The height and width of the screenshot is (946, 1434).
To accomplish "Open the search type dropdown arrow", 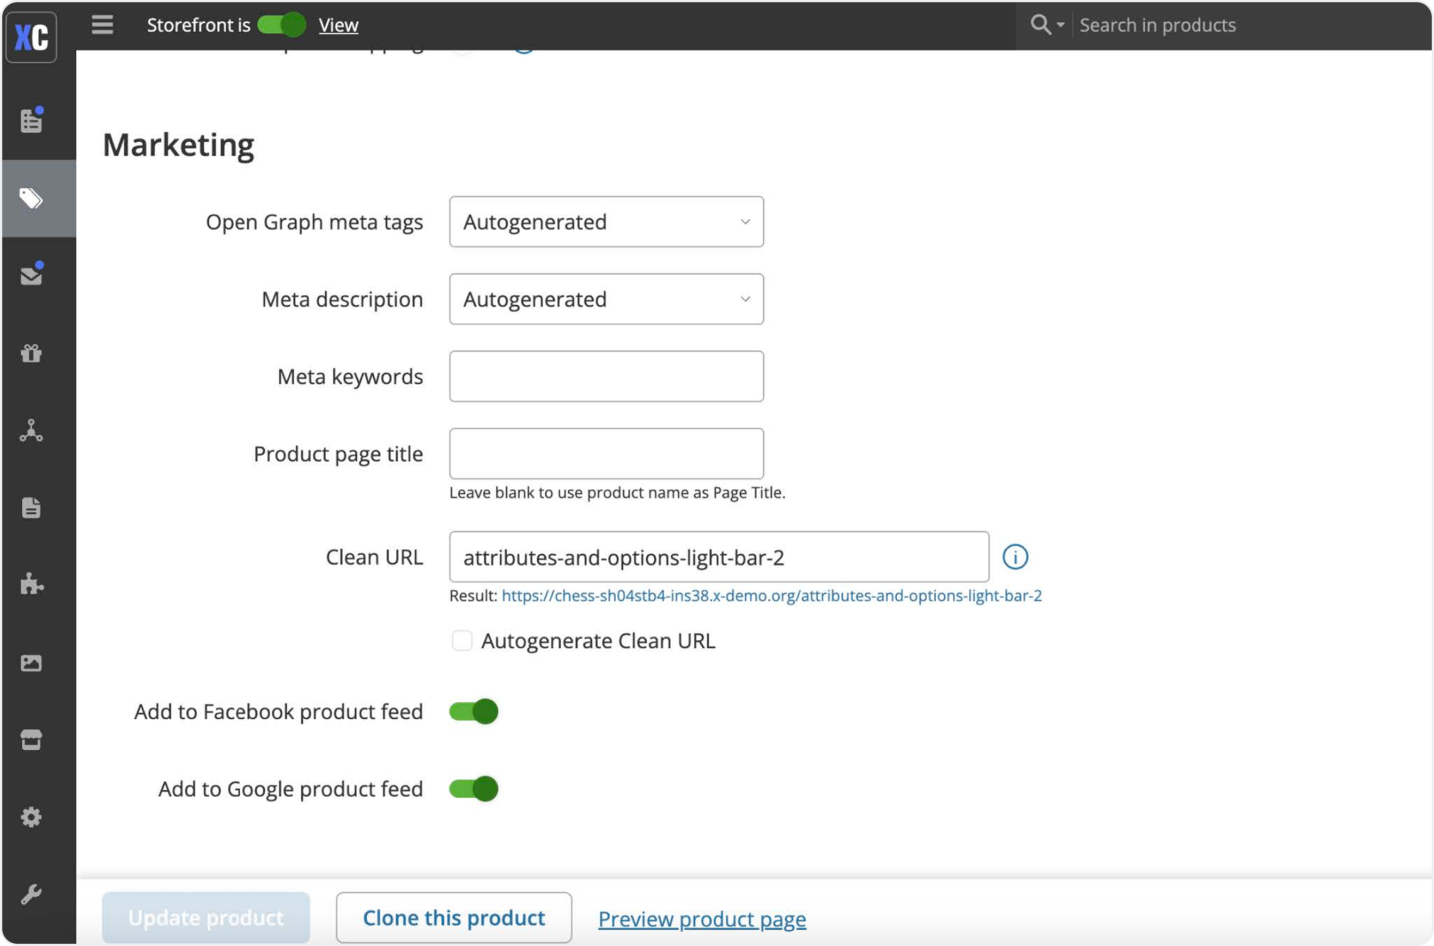I will 1060,25.
